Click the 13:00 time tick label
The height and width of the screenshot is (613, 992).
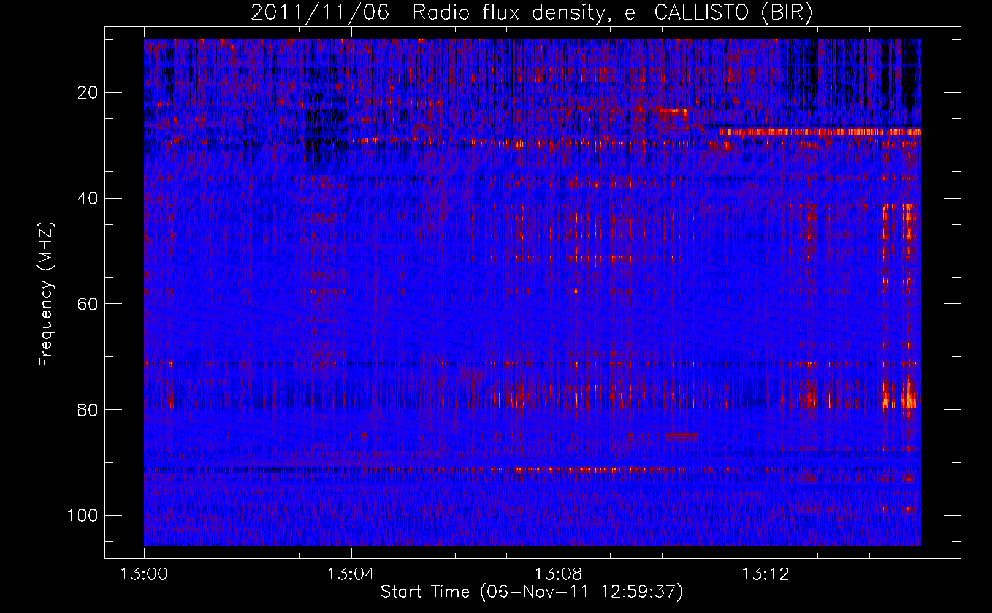144,574
